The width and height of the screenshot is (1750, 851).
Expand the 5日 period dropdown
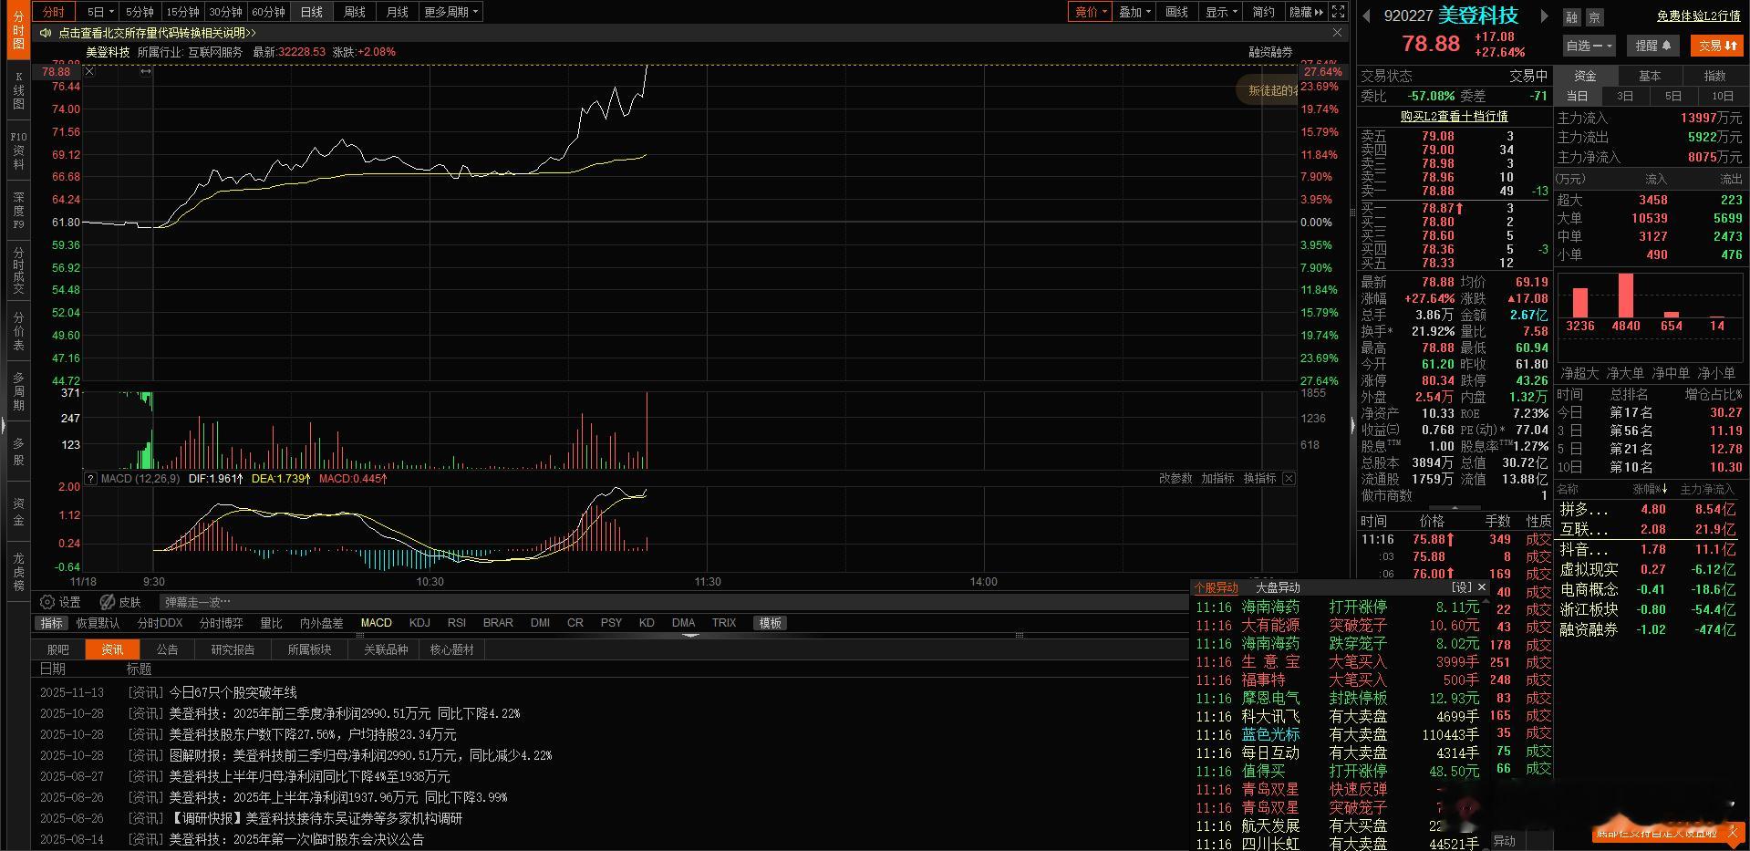(x=100, y=12)
